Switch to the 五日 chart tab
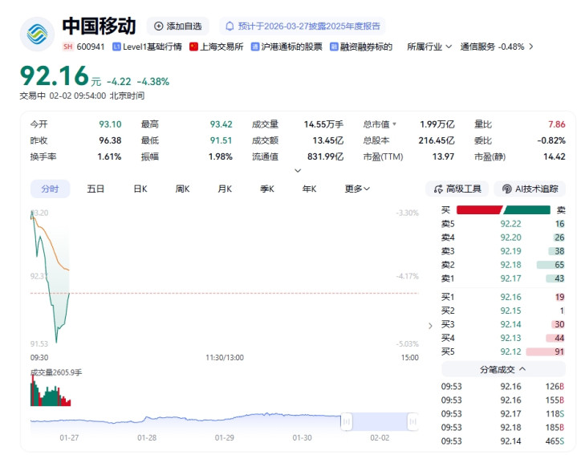577x459 pixels. click(95, 189)
